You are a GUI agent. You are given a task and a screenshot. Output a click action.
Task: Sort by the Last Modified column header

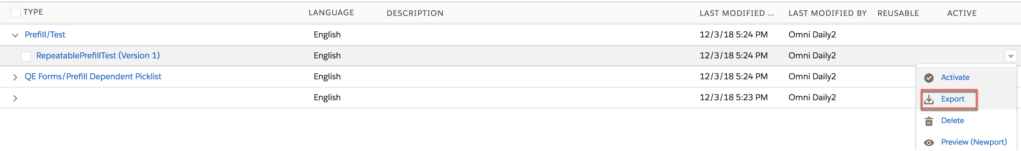[737, 13]
